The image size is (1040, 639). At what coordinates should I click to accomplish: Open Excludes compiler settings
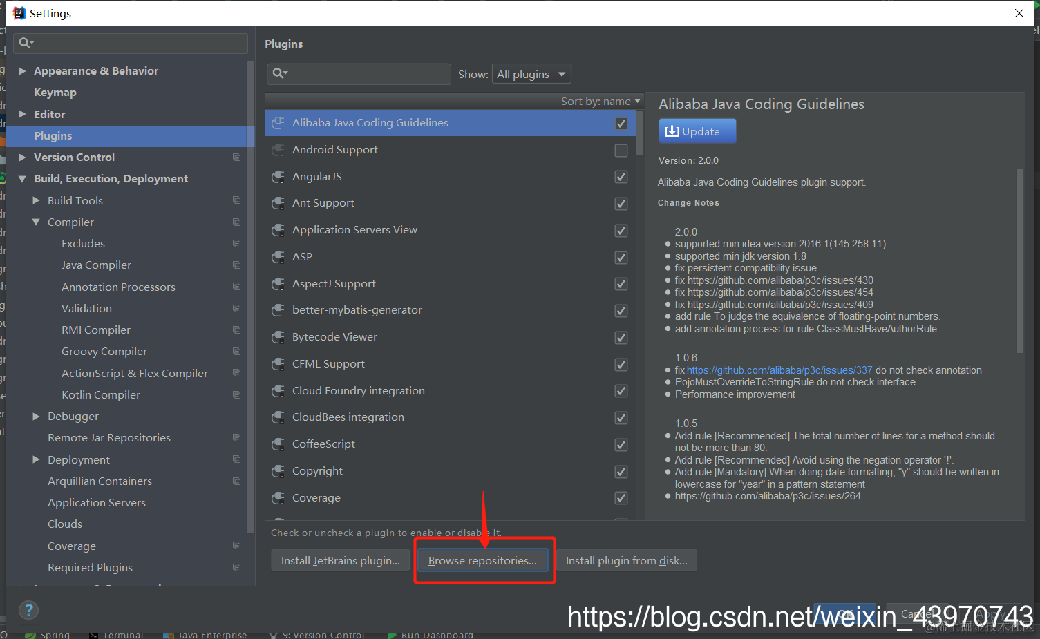click(83, 244)
